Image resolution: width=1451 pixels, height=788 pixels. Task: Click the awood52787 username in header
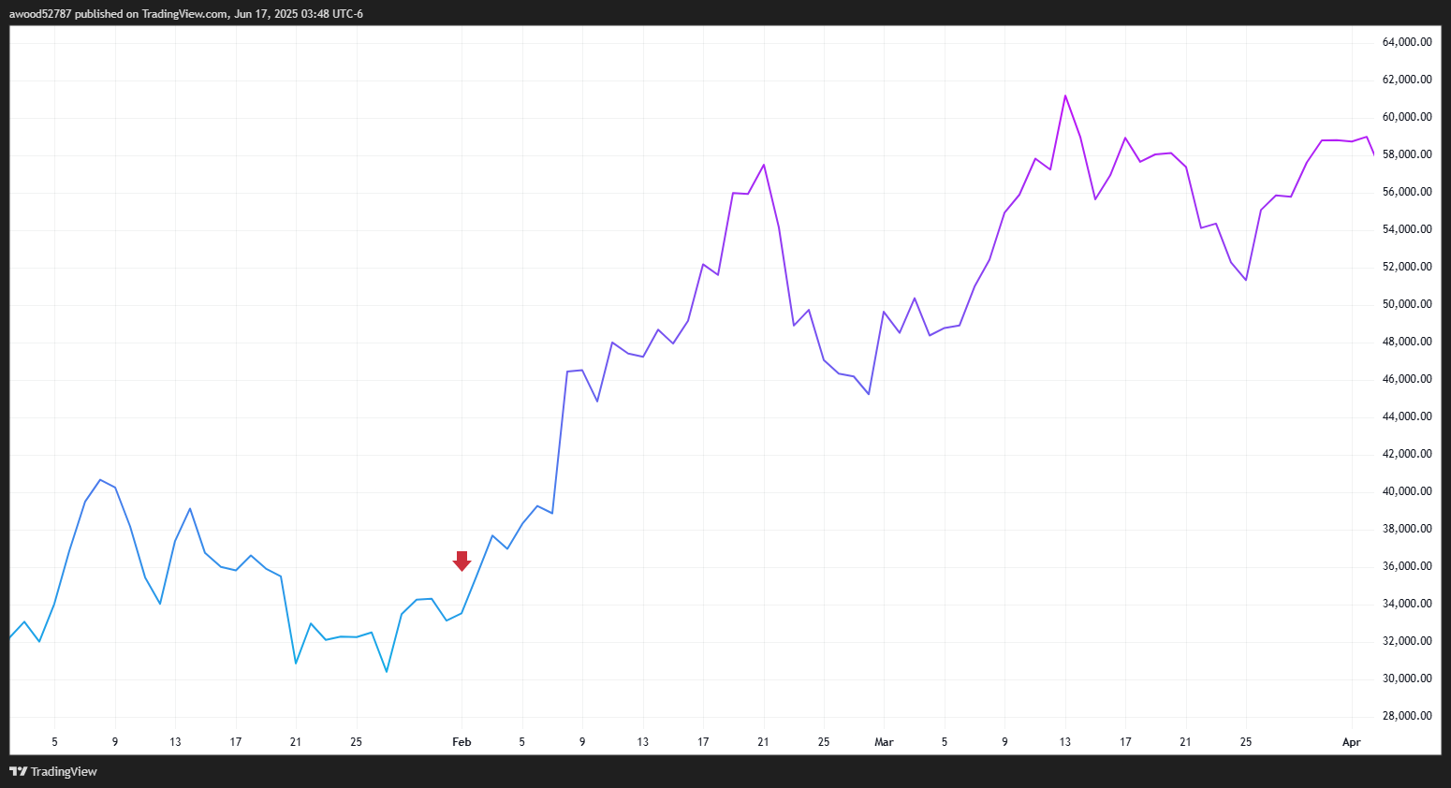(40, 14)
